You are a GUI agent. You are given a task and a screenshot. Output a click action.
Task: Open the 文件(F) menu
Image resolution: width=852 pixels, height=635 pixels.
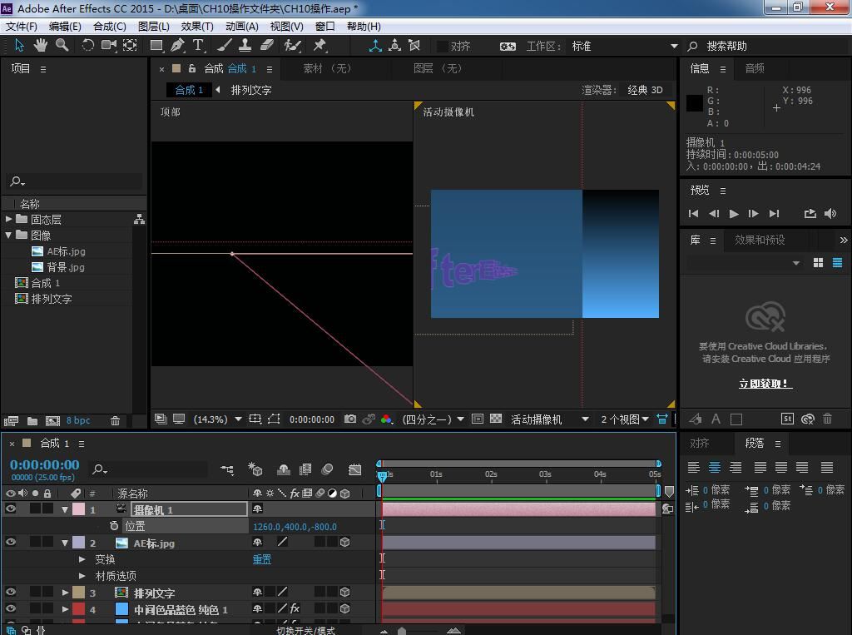21,26
